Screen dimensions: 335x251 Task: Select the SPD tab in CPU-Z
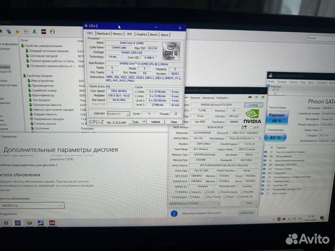coord(129,34)
